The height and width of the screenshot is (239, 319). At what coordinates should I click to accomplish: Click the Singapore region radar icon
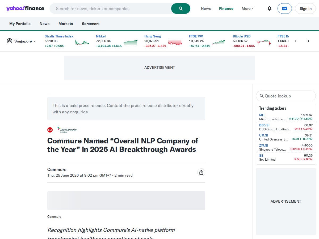10,41
